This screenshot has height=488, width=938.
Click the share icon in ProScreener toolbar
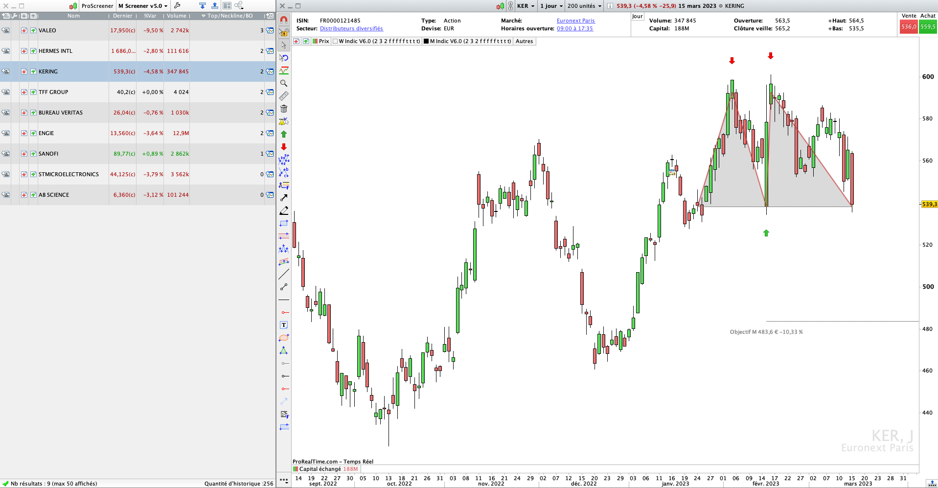coord(239,5)
